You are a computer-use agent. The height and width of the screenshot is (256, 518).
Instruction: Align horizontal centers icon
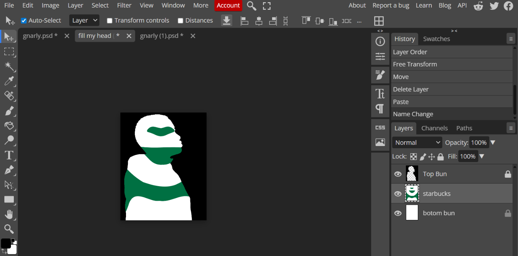coord(259,21)
